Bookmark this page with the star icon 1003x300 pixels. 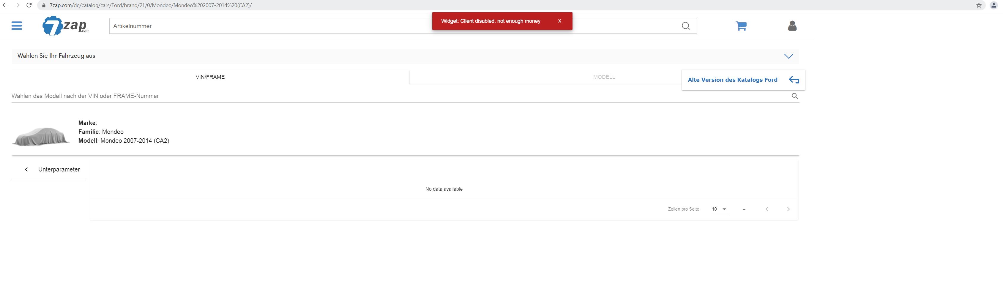pos(978,5)
